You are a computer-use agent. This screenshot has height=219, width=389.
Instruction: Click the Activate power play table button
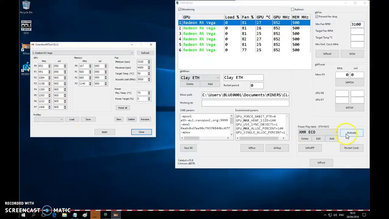pyautogui.click(x=352, y=133)
